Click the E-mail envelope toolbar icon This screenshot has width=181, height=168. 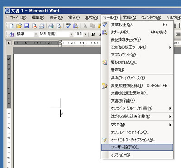pyautogui.click(x=42, y=26)
